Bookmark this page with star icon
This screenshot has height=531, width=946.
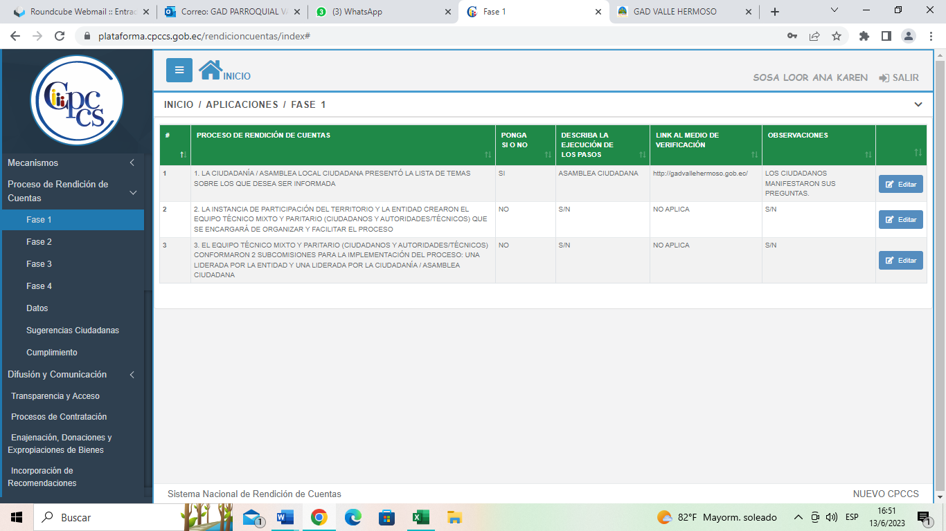837,36
